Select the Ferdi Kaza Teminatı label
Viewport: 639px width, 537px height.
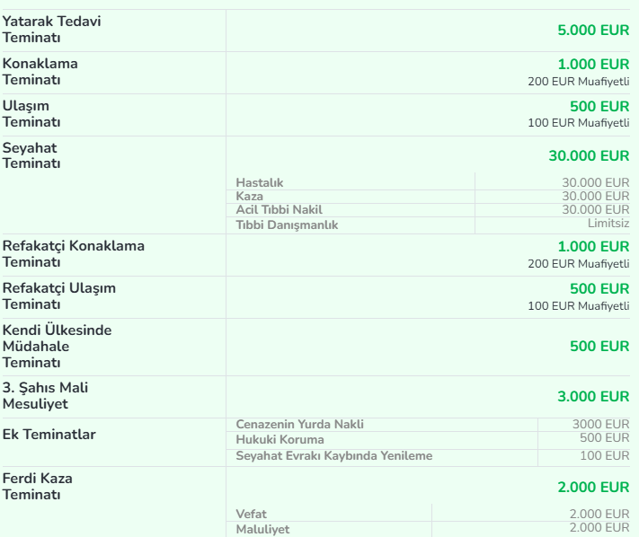pyautogui.click(x=37, y=487)
